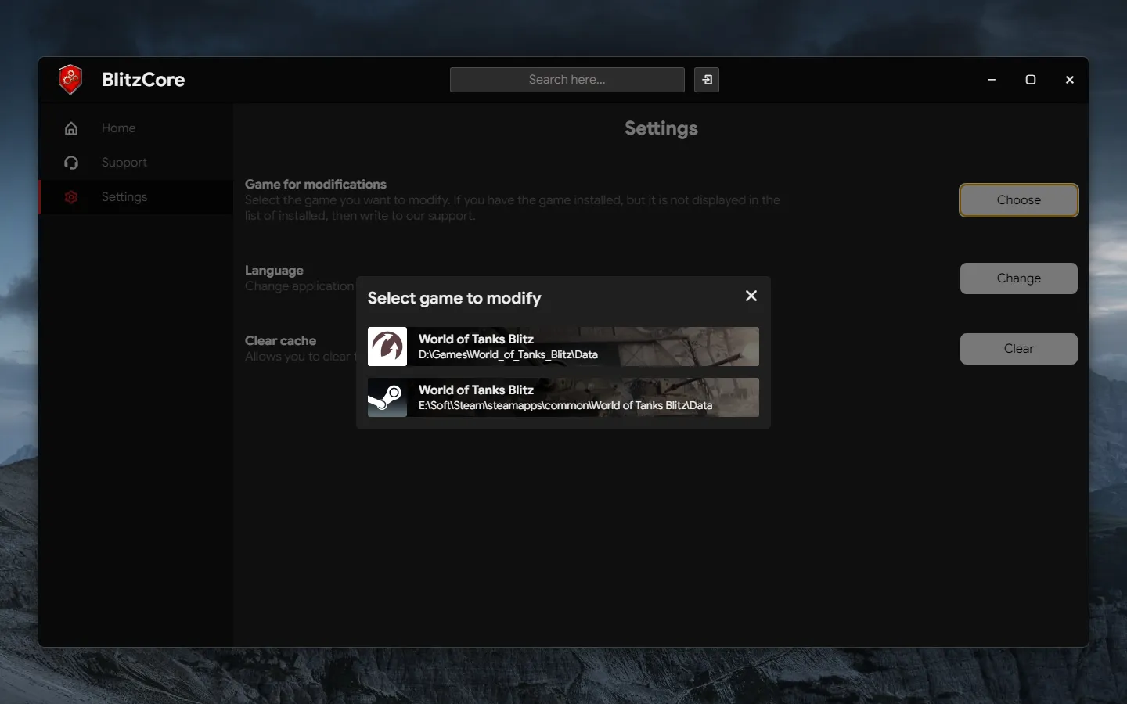The width and height of the screenshot is (1127, 704).
Task: Click the BlitzCore red shield logo
Action: click(70, 80)
